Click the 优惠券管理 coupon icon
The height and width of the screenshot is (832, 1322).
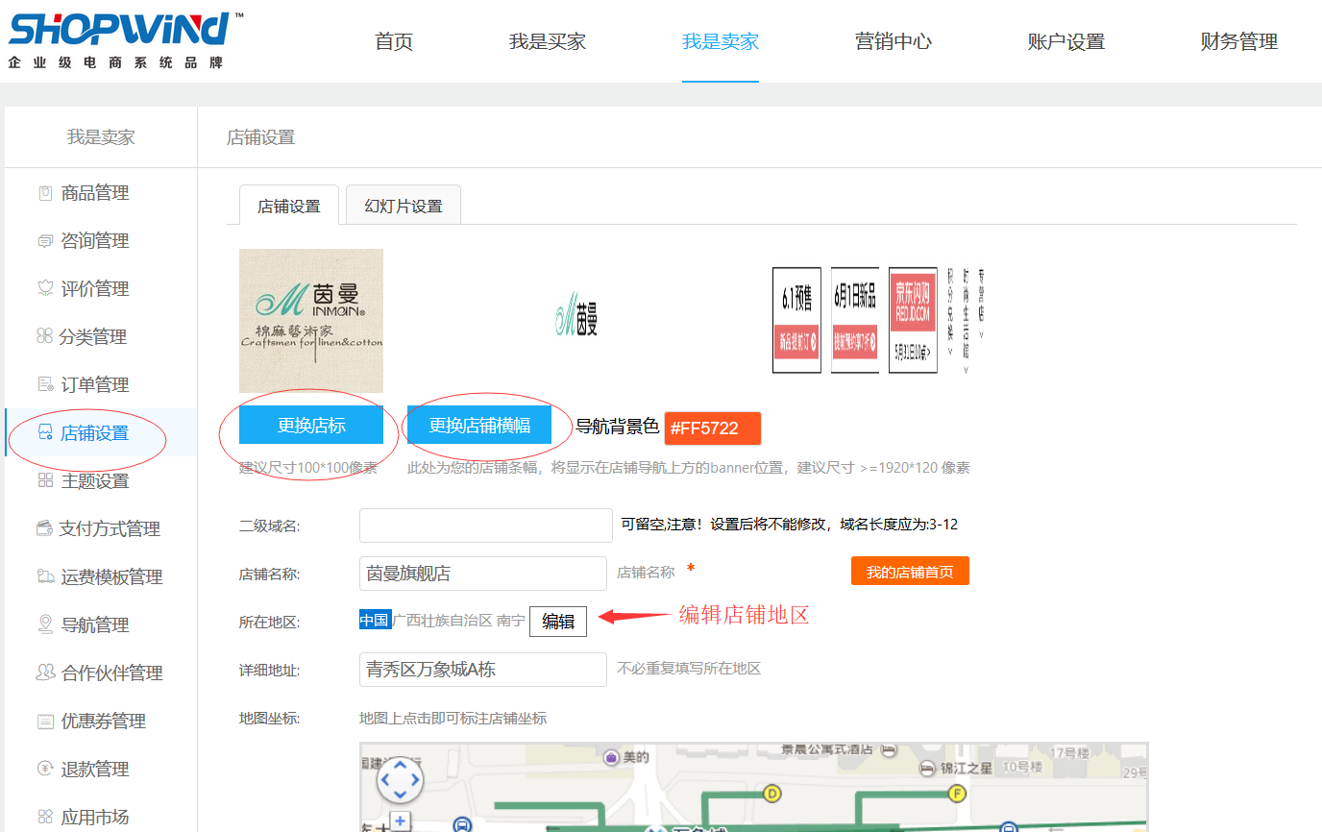tap(45, 721)
